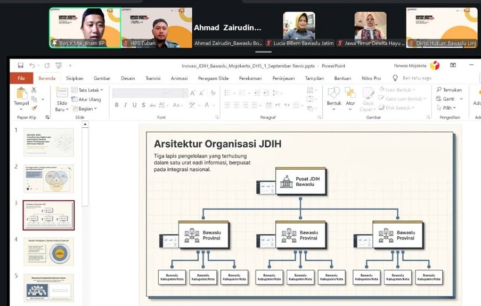Screen dimensions: 481x306
Task: Click the Increase Font Size icon
Action: [193, 93]
